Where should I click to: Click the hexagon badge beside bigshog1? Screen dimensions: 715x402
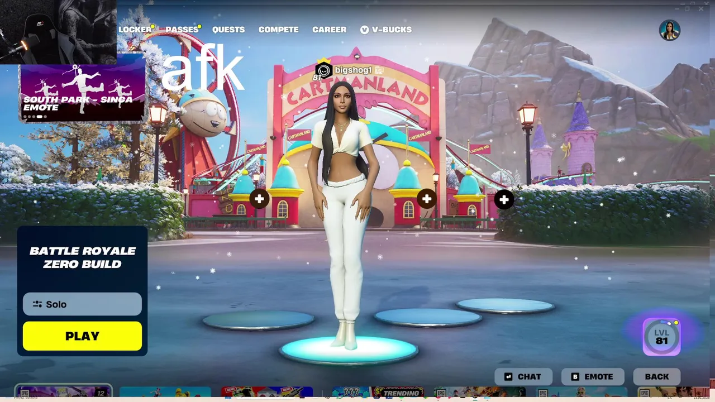coord(323,71)
